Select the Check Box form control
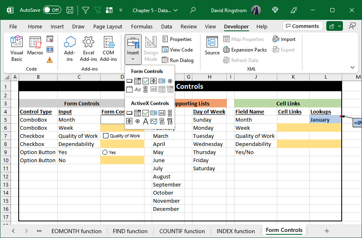The image size is (362, 238). click(145, 81)
